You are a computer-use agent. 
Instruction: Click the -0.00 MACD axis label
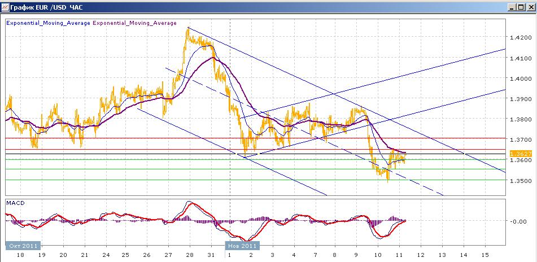pyautogui.click(x=518, y=221)
